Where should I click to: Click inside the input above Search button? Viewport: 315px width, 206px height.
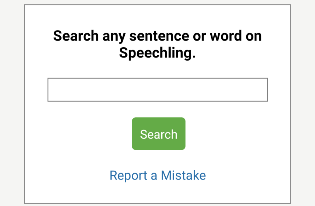[157, 89]
